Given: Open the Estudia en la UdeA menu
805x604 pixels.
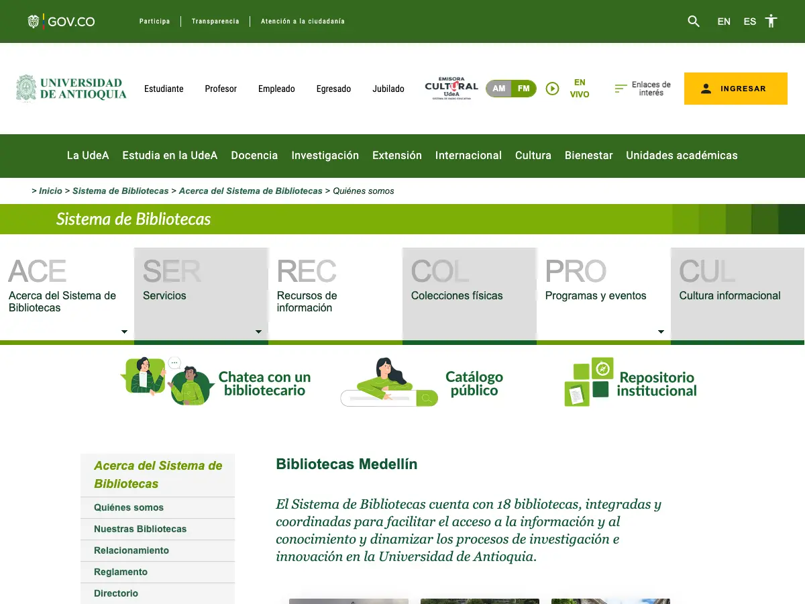Looking at the screenshot, I should coord(170,155).
